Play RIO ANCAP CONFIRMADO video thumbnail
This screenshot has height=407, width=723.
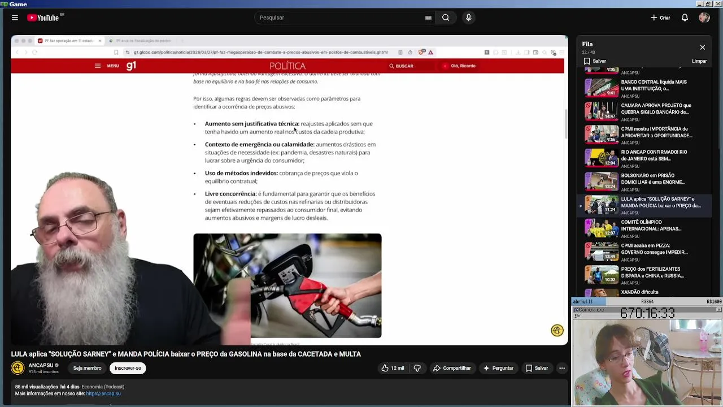[x=601, y=158]
